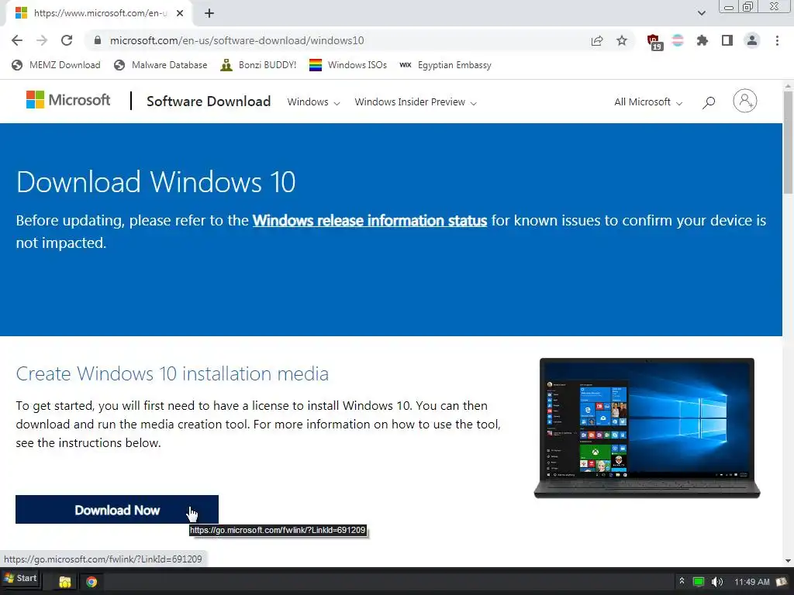
Task: Toggle the browser side panel icon
Action: pyautogui.click(x=727, y=40)
